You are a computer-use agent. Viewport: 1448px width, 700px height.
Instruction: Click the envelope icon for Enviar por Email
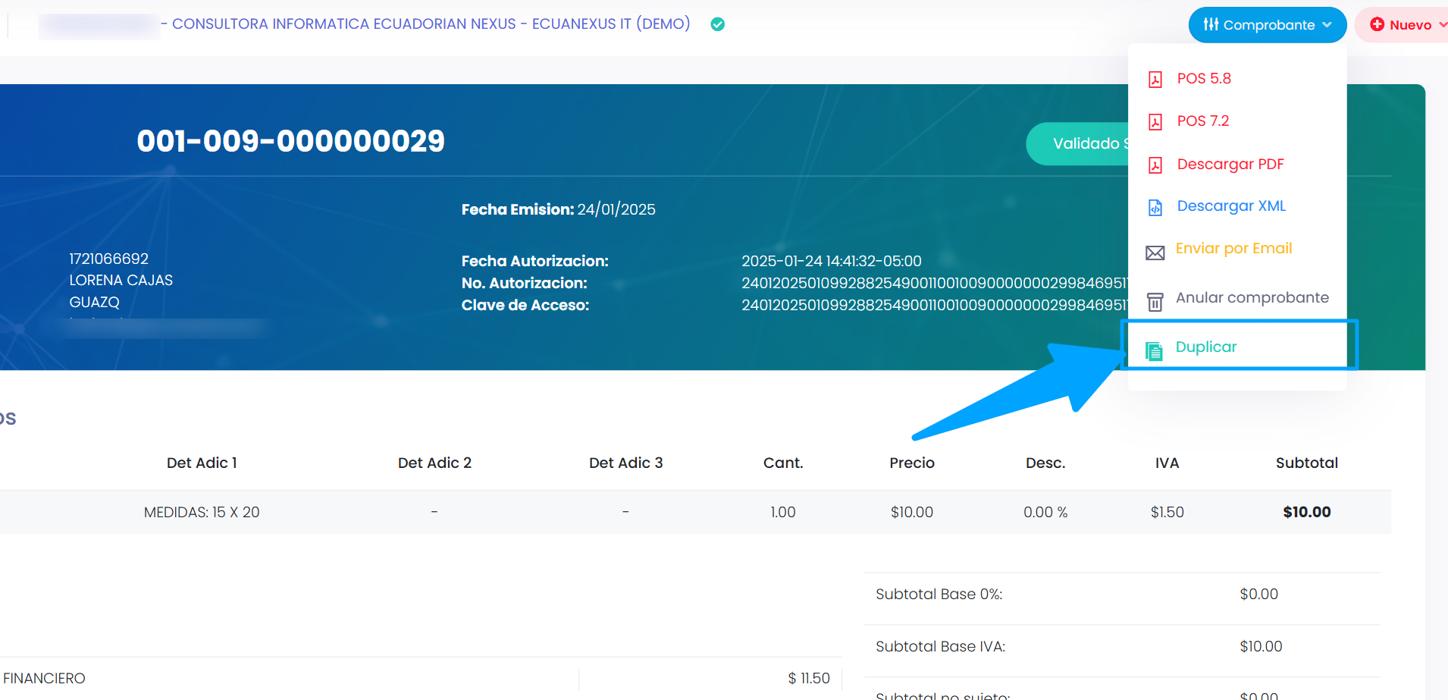point(1155,253)
